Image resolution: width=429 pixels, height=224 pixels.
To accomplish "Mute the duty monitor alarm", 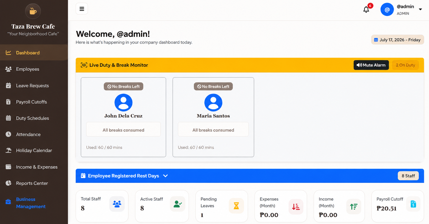I will [x=371, y=65].
